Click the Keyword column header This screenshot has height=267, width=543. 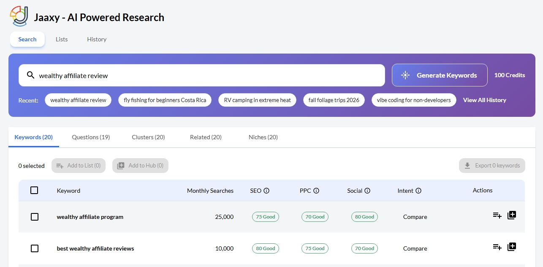click(x=68, y=191)
